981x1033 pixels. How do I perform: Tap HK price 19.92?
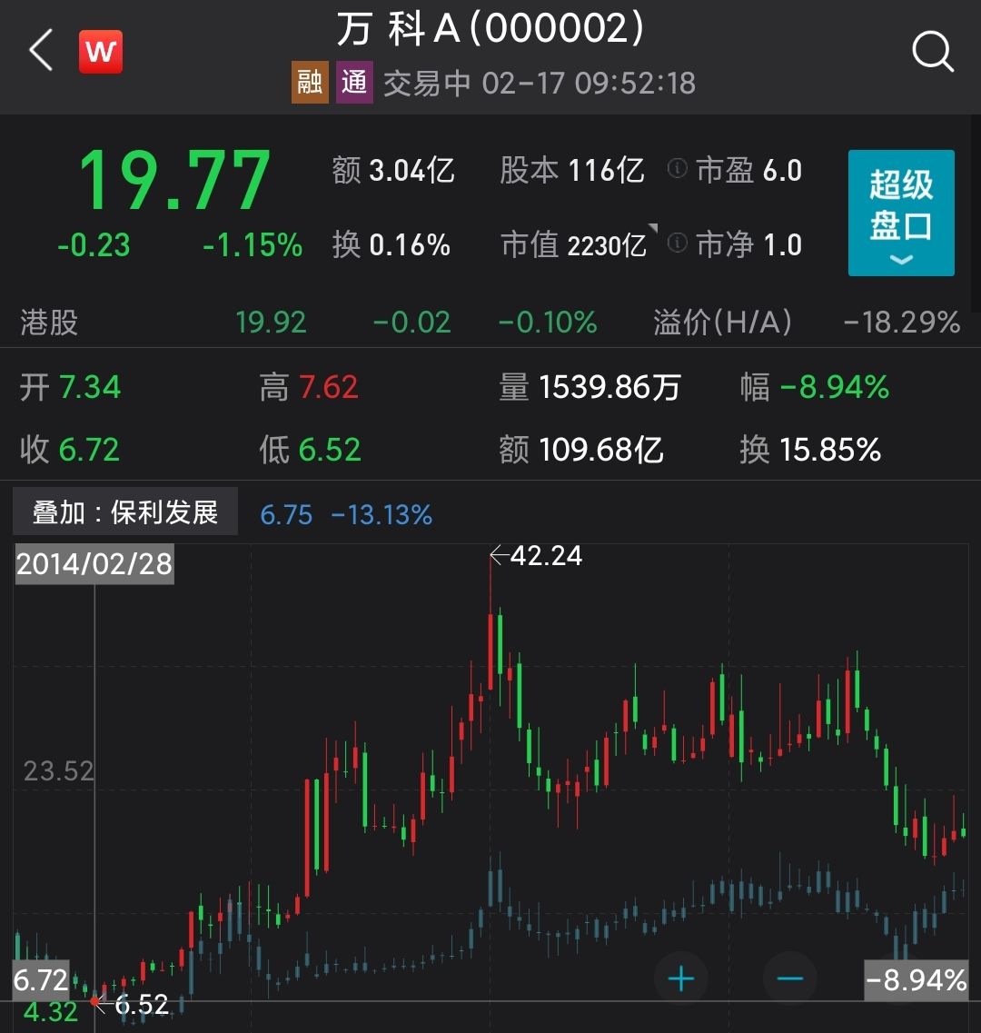271,323
